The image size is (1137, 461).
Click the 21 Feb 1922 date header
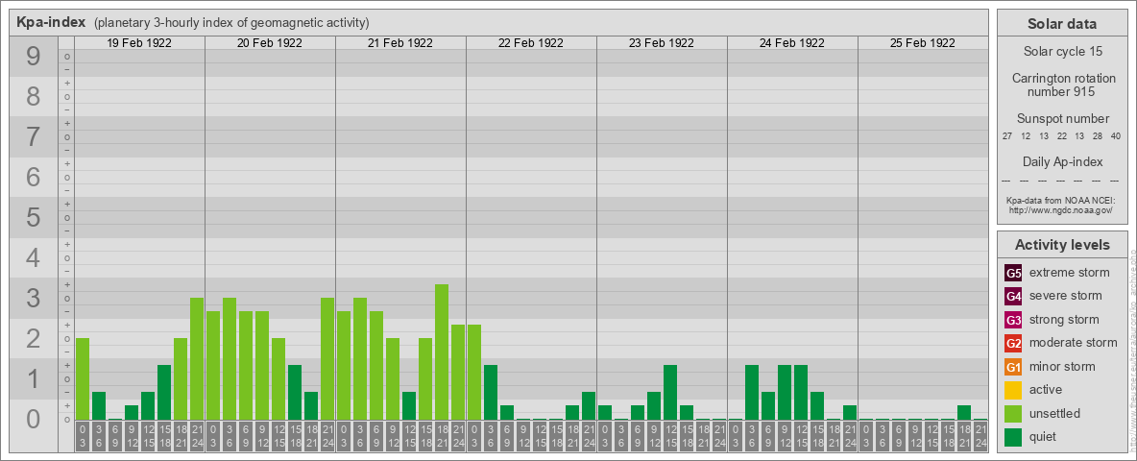(400, 43)
